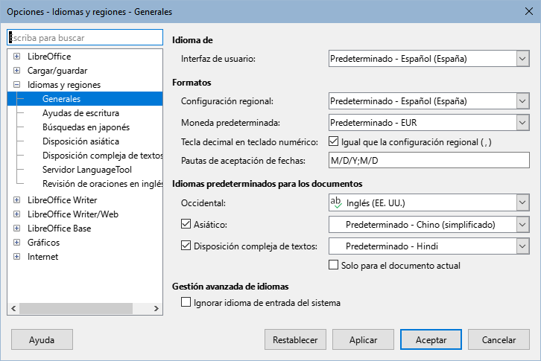
Task: Open the Disposición compleja de textos language dropdown
Action: [x=522, y=246]
